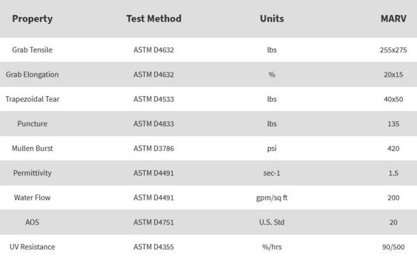Image resolution: width=417 pixels, height=263 pixels.
Task: Click the ASTM D4533 test method cell
Action: [x=153, y=99]
